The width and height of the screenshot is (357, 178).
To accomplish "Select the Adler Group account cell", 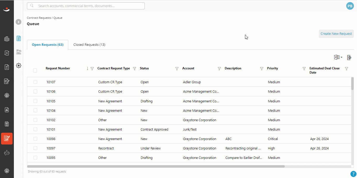I will 192,82.
